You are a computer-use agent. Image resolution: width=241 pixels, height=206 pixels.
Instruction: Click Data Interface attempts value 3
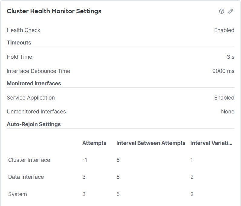point(84,177)
